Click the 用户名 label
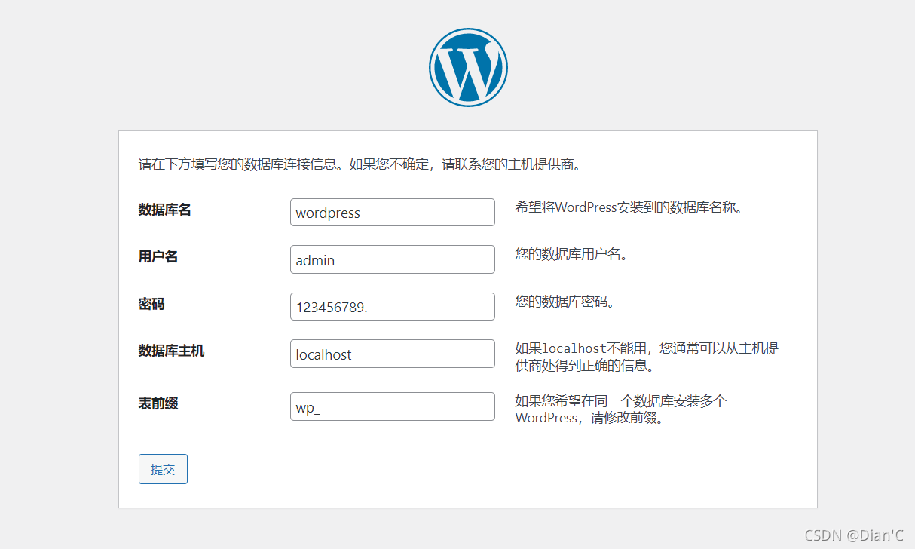Viewport: 915px width, 549px height. pyautogui.click(x=158, y=256)
